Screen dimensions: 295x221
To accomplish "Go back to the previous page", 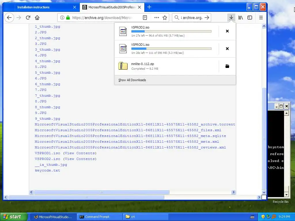I will point(9,18).
